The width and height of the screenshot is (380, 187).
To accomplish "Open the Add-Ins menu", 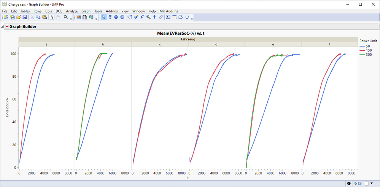I will 111,11.
